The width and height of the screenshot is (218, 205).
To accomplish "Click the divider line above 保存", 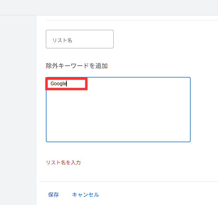I will coord(129,181).
